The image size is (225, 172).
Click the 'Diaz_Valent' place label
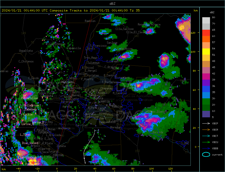(30, 143)
